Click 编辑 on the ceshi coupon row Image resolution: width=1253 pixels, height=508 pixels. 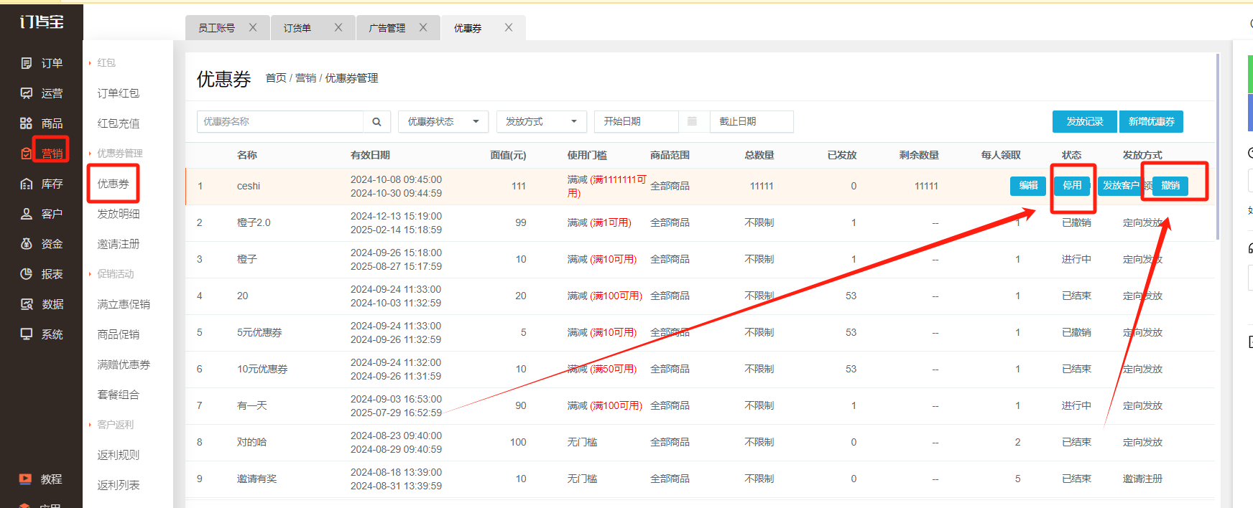tap(1028, 186)
